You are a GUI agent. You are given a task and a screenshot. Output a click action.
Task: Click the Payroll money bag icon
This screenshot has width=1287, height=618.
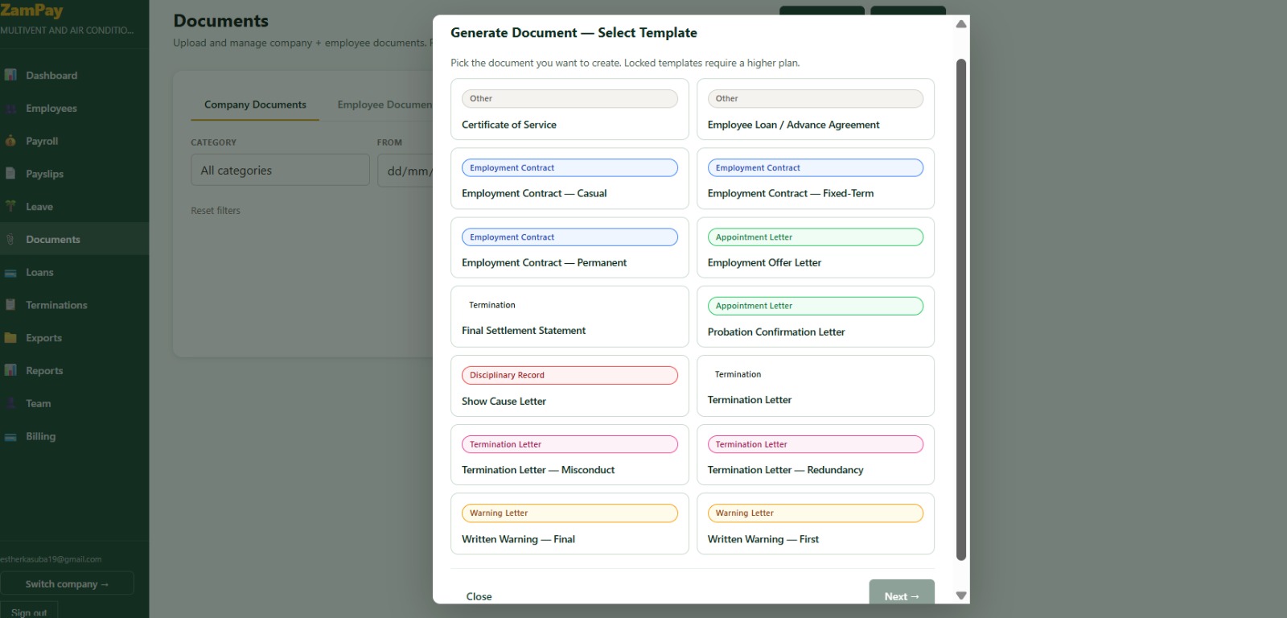pos(10,141)
